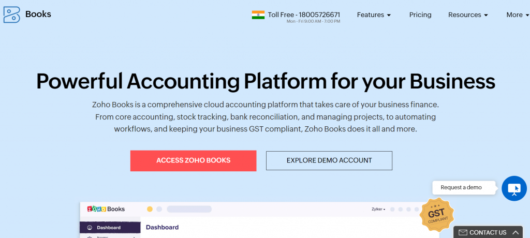
Task: Click the Zoho Books logo icon
Action: coord(11,14)
